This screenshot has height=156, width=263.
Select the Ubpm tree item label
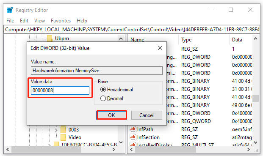tap(62, 38)
